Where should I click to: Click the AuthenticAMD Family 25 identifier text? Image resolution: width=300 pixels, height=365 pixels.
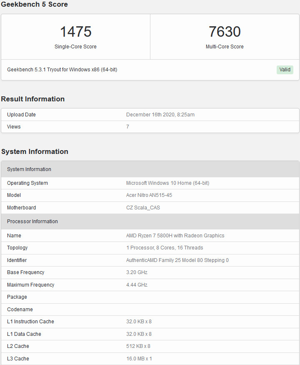[x=177, y=260]
